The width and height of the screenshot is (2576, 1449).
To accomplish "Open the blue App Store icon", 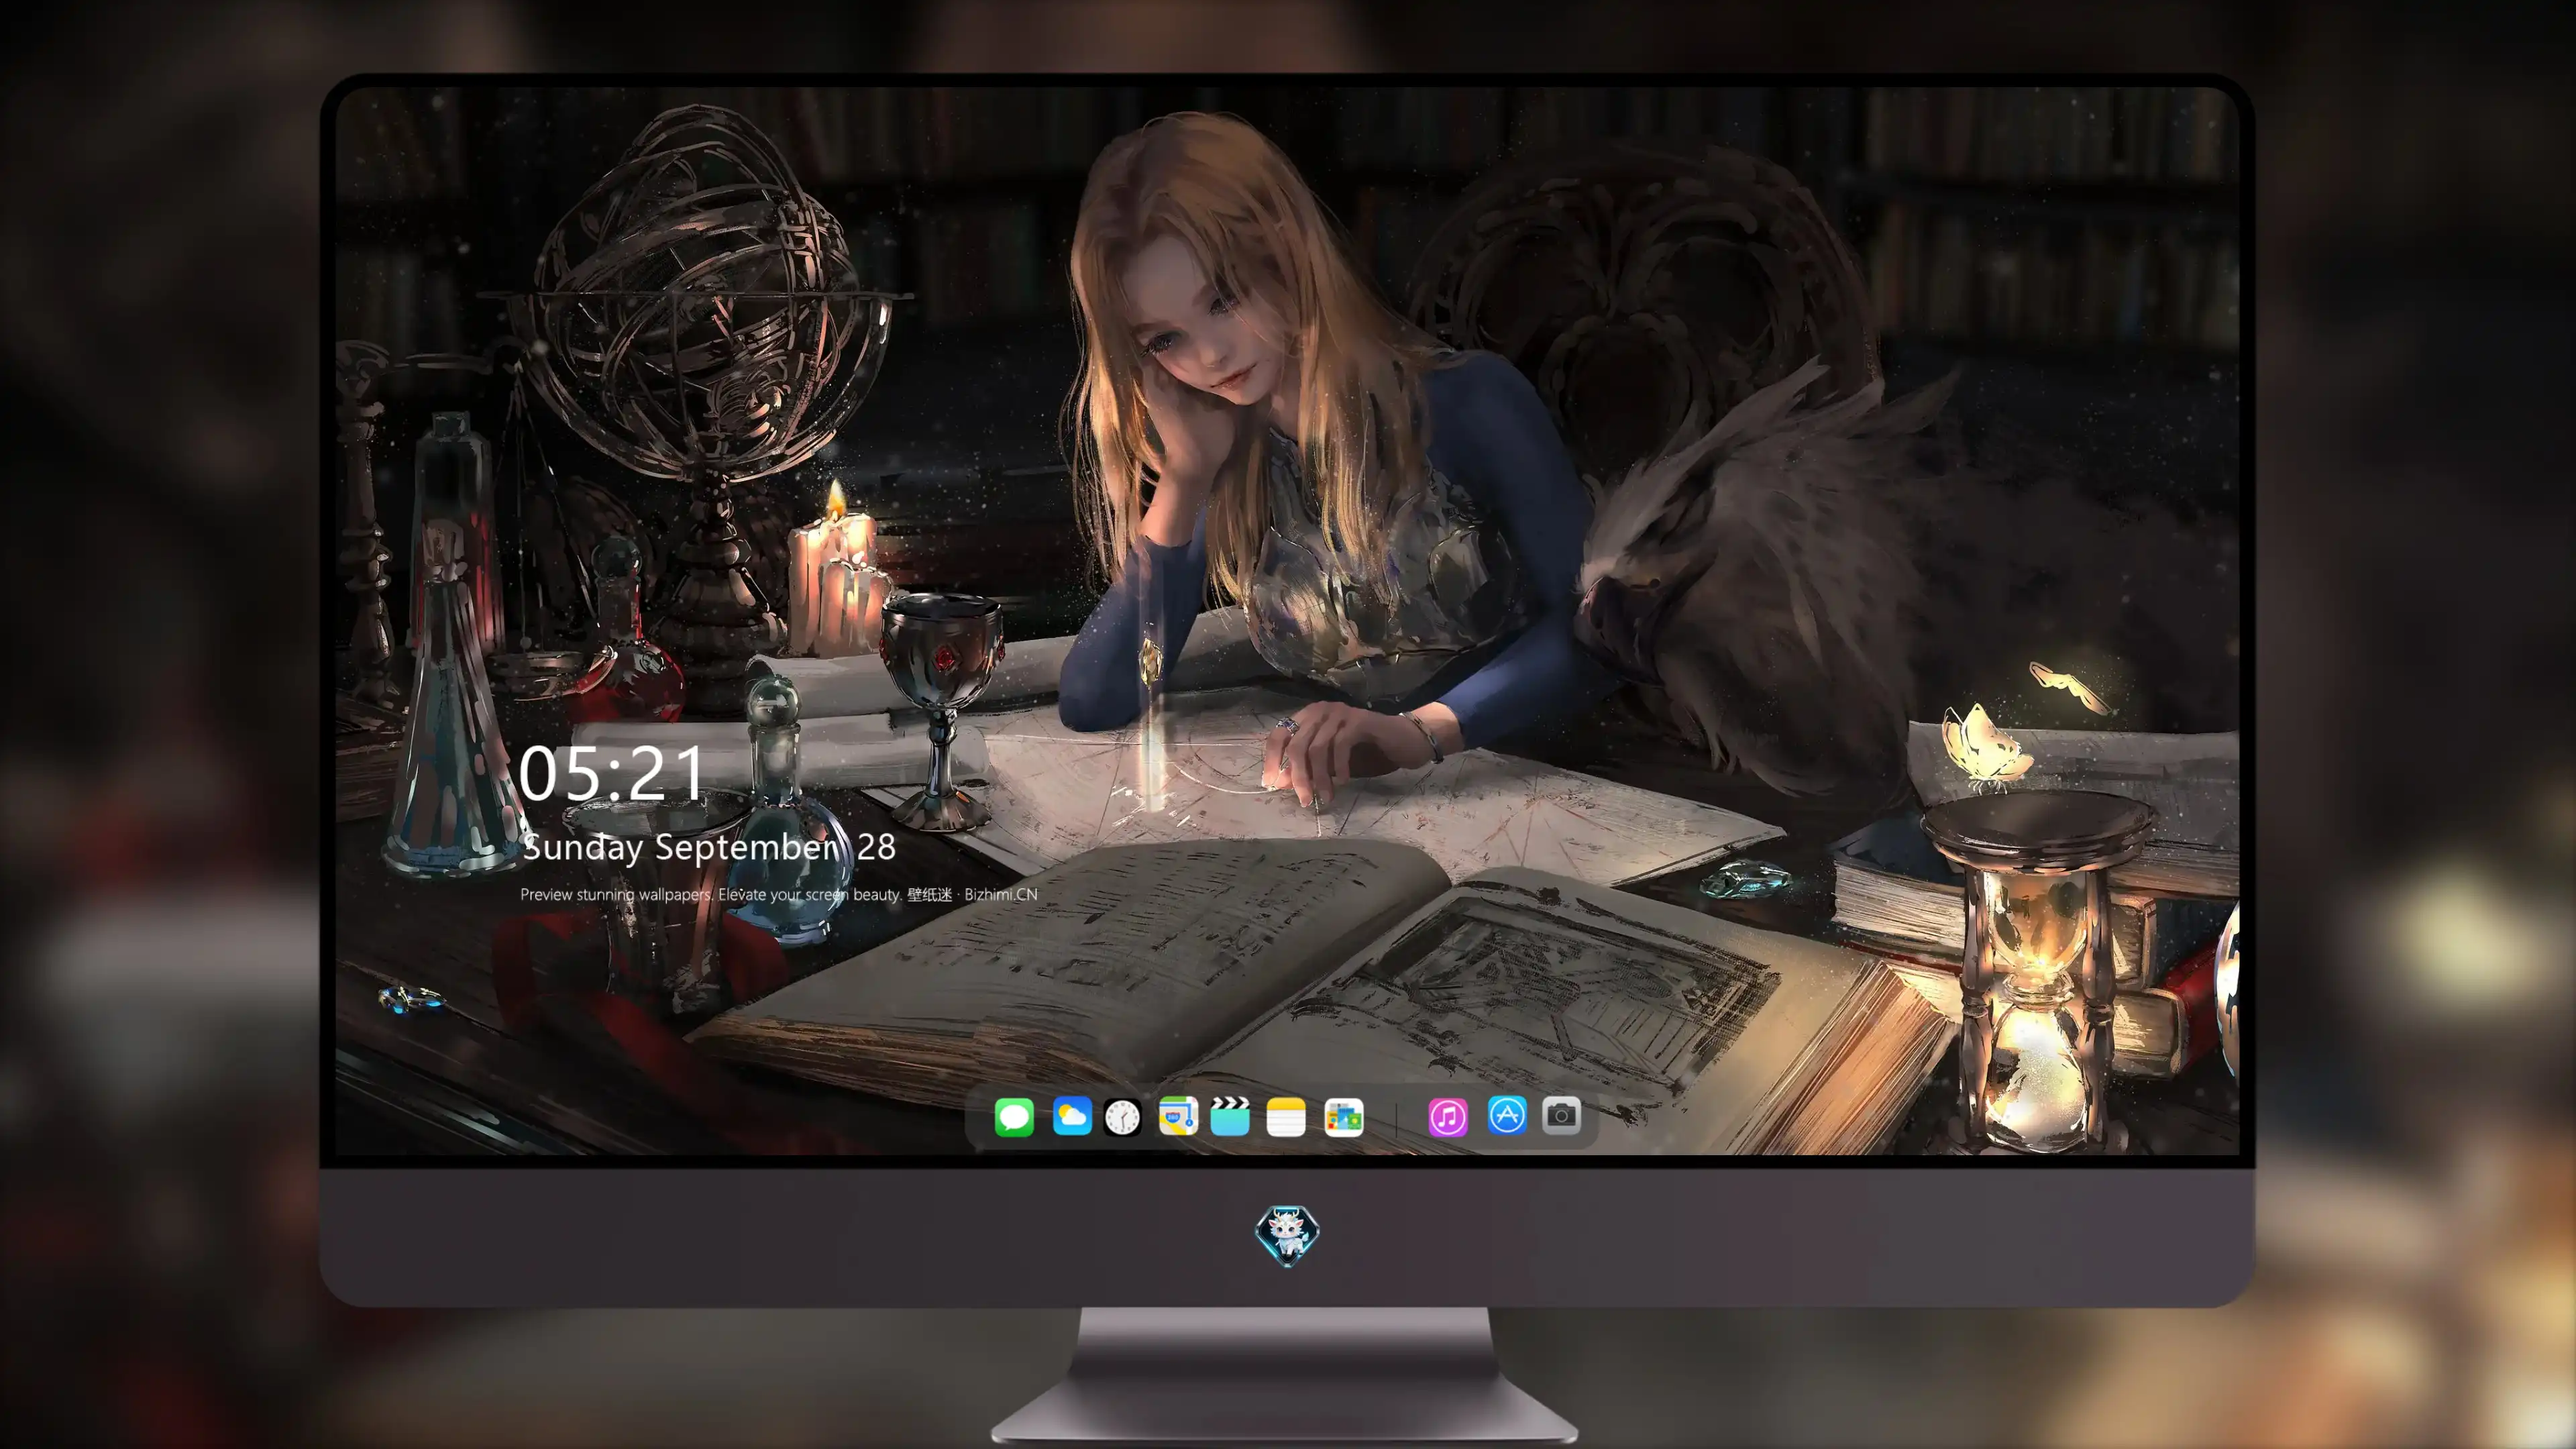I will tap(1507, 1115).
